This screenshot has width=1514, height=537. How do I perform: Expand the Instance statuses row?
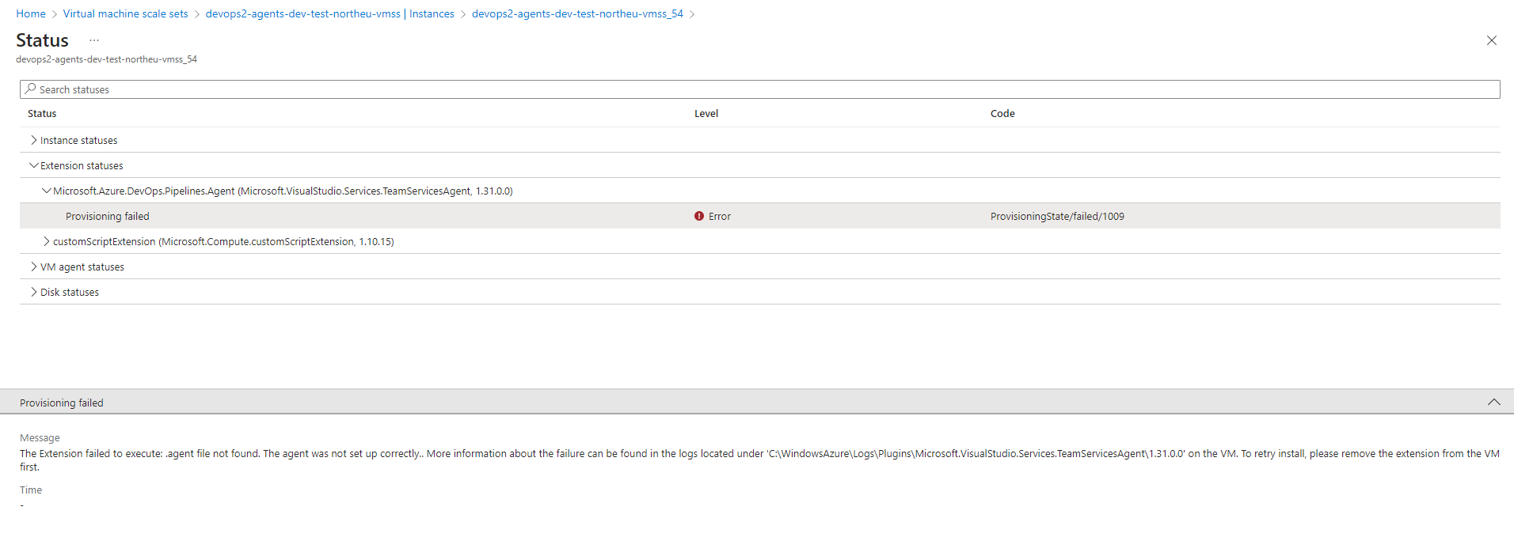tap(33, 140)
